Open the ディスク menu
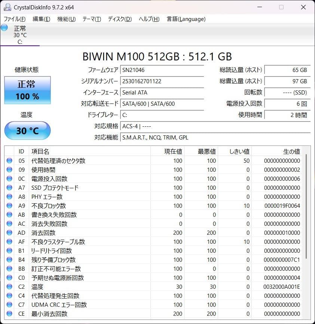315x324 pixels. [119, 19]
